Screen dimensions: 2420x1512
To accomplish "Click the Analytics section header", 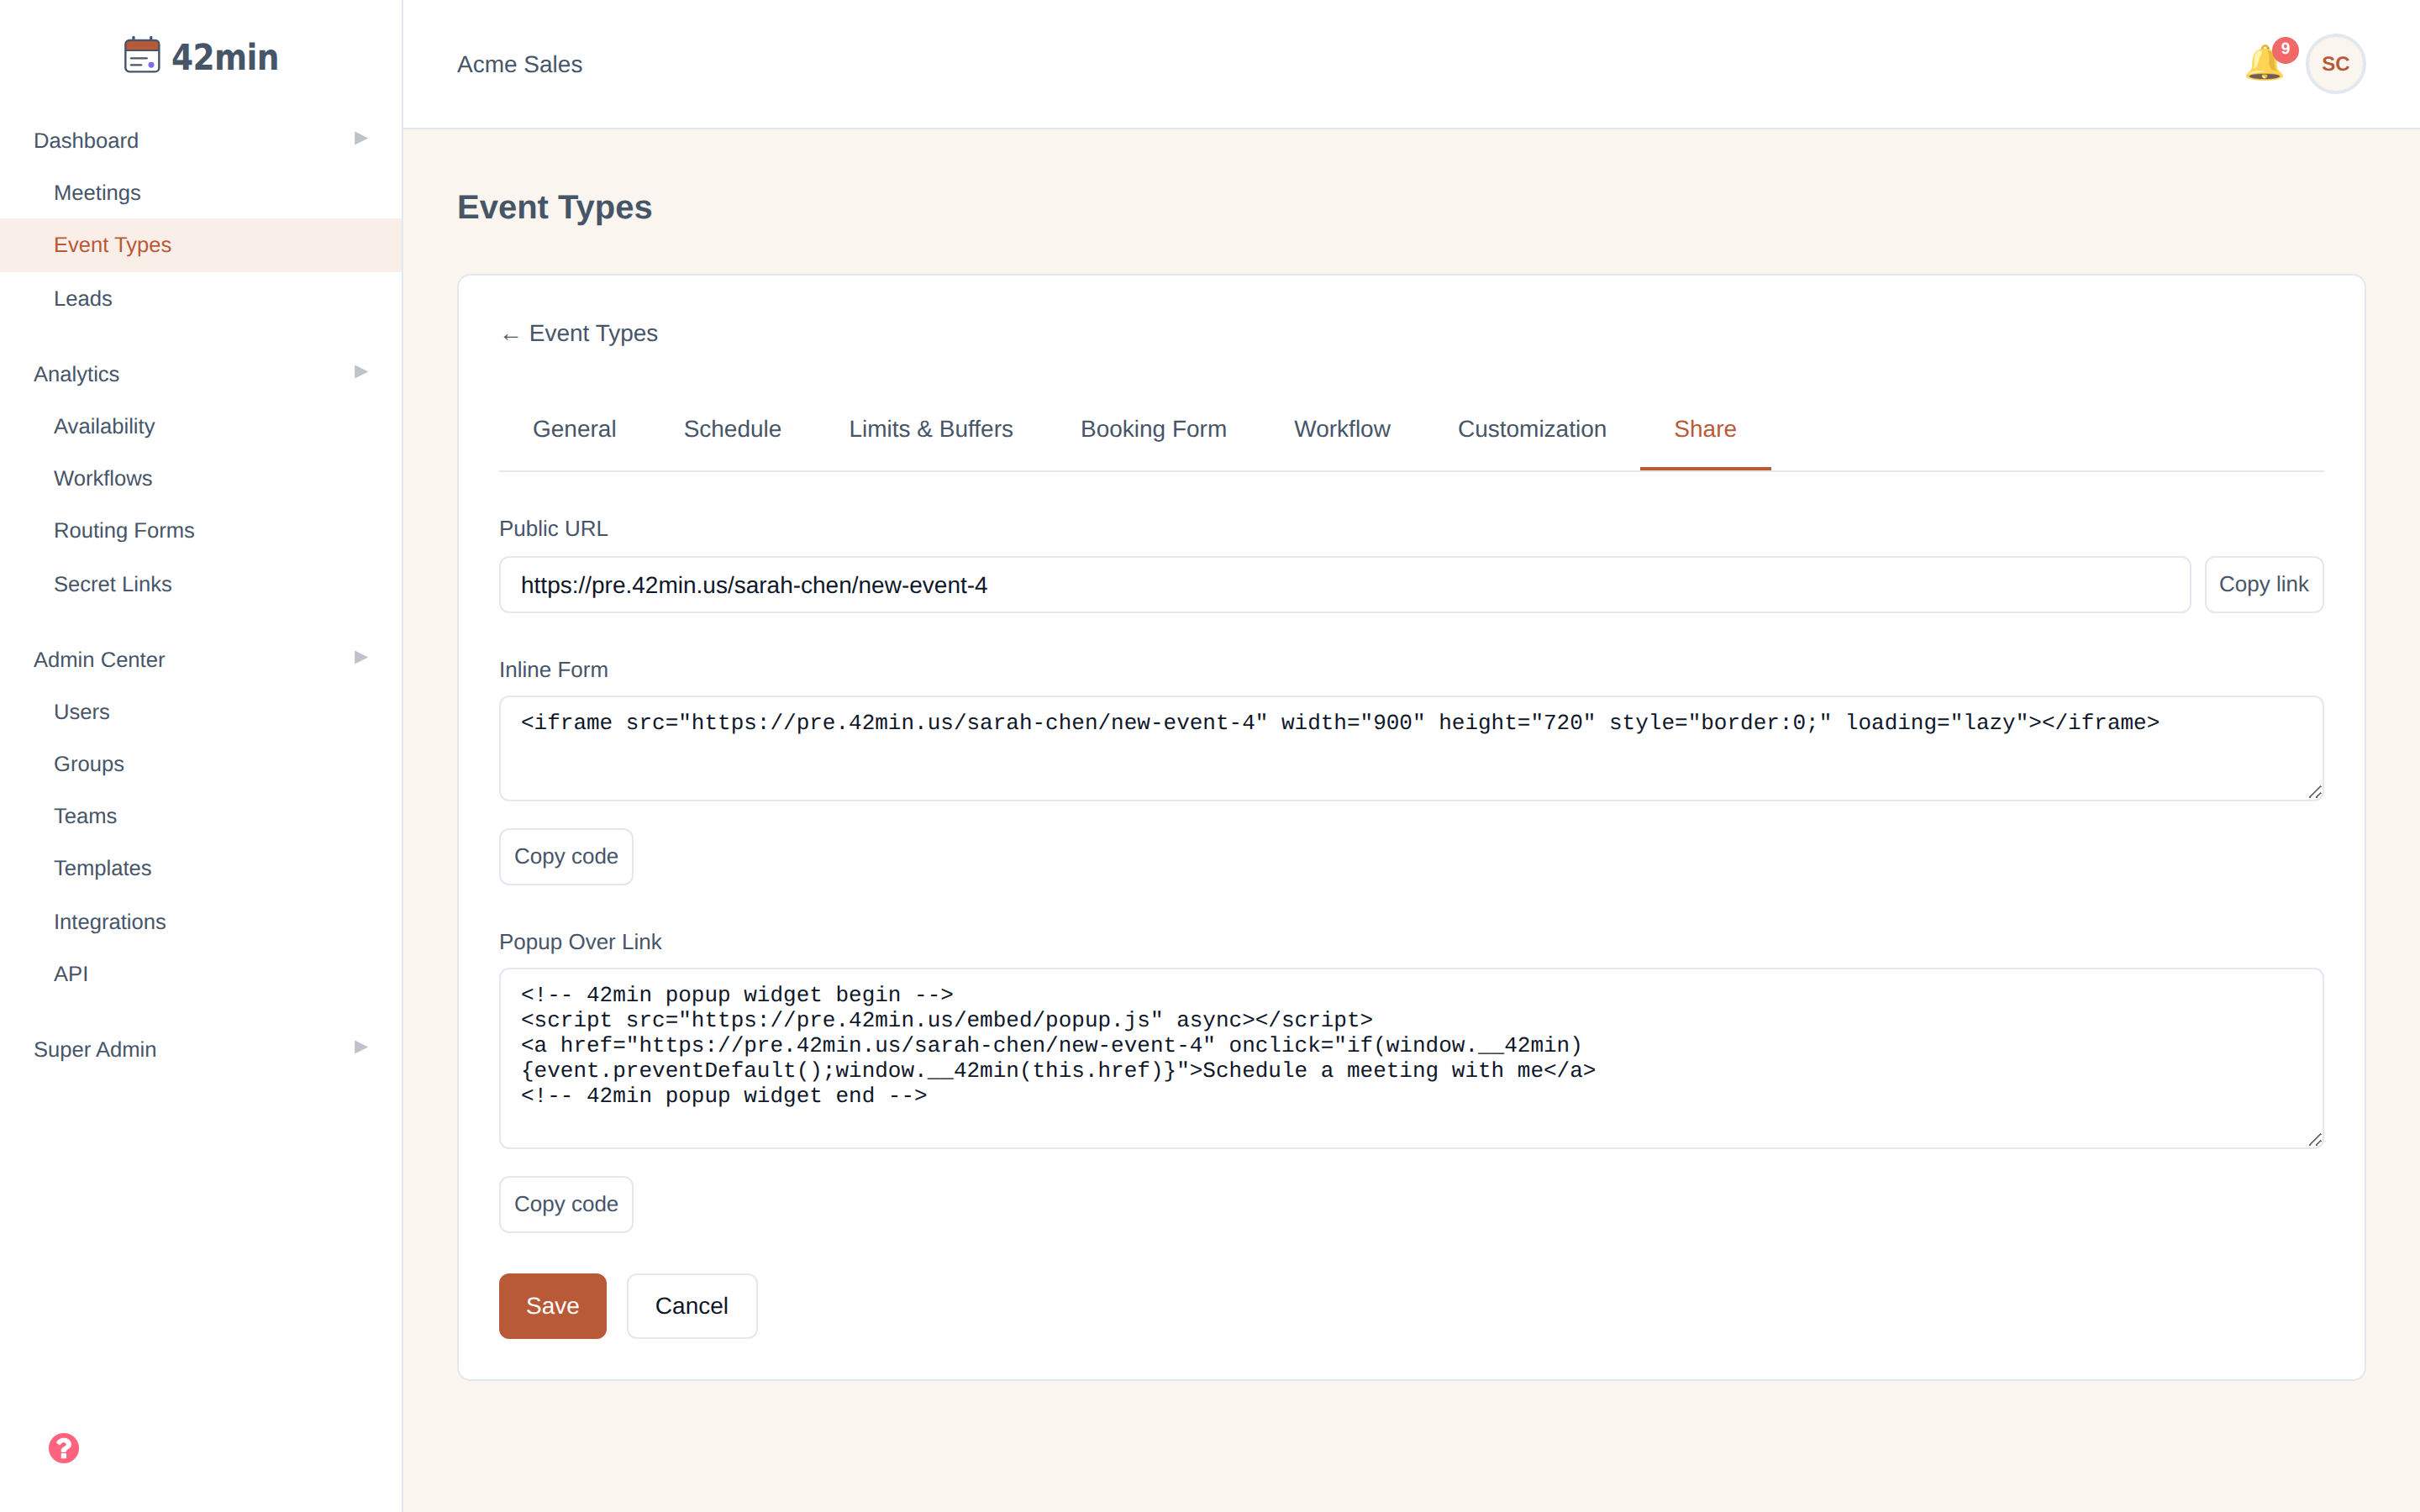I will [x=76, y=374].
